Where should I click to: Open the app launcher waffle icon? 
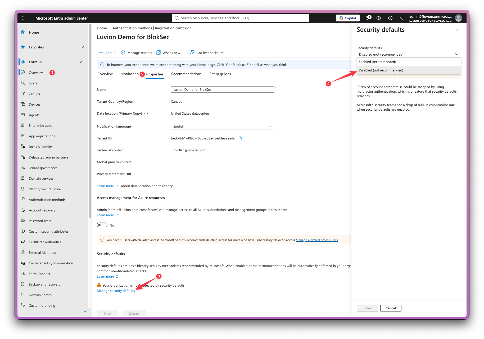24,18
